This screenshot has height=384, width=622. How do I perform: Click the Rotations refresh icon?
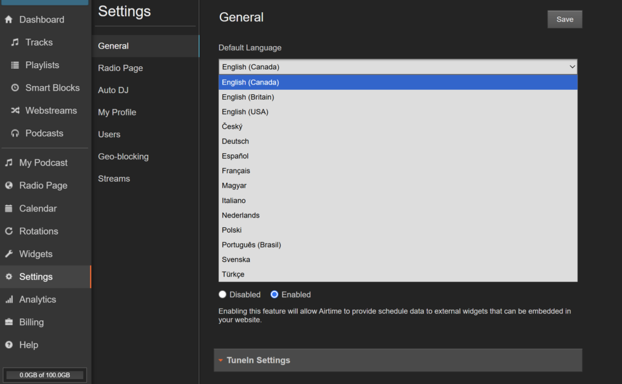pyautogui.click(x=9, y=231)
